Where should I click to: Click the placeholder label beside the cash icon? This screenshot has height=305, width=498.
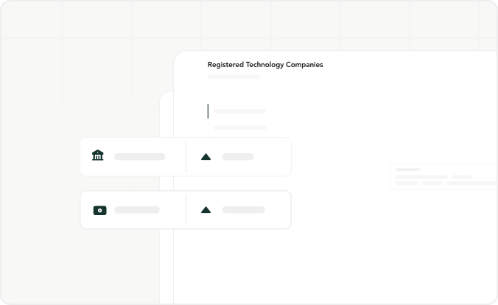point(137,210)
